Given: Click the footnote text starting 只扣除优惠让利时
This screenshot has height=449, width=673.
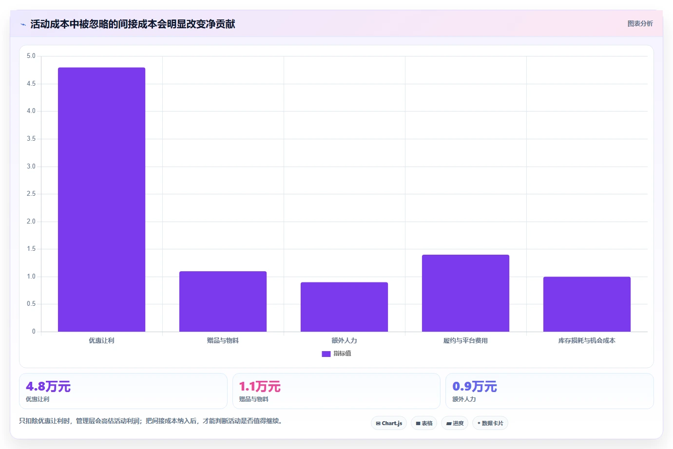Looking at the screenshot, I should coord(151,421).
